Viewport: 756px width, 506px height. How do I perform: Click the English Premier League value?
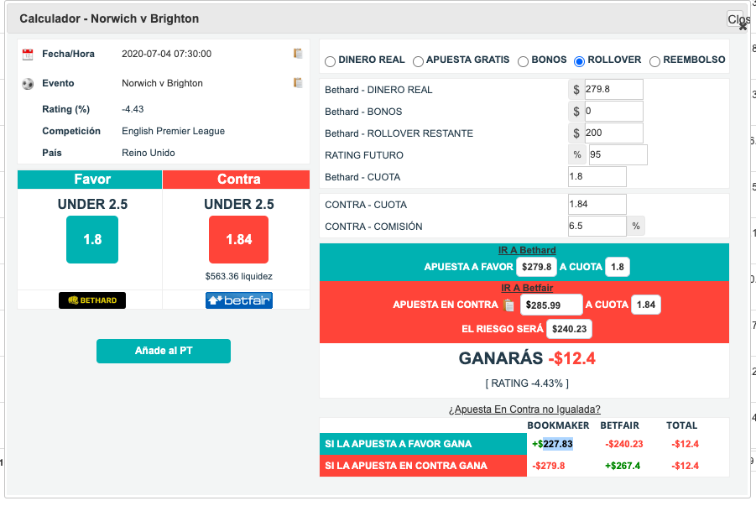pos(173,131)
